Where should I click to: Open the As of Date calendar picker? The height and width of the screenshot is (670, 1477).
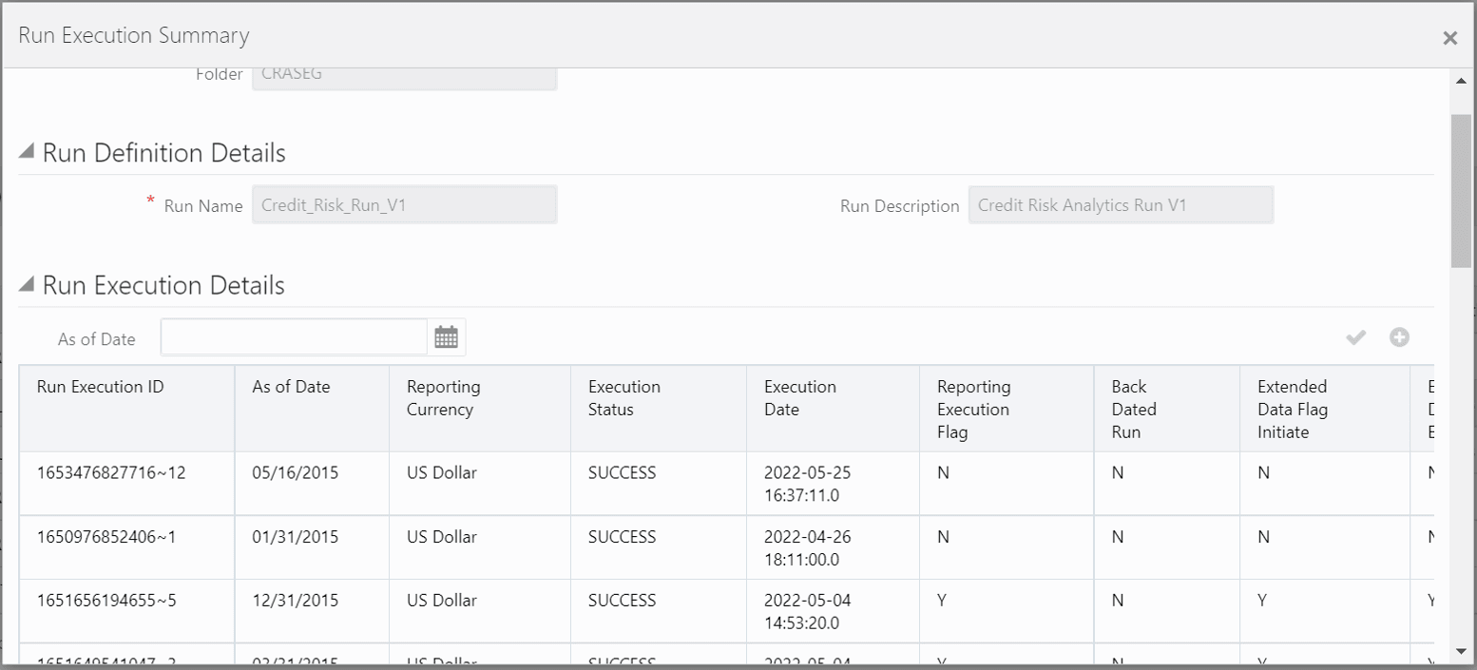click(x=447, y=336)
